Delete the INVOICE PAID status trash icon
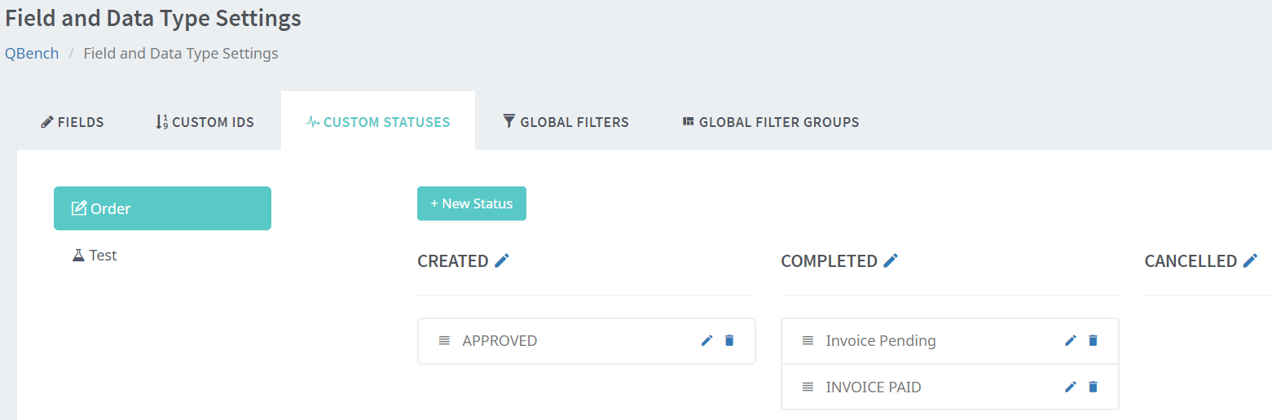This screenshot has width=1272, height=420. click(1093, 387)
